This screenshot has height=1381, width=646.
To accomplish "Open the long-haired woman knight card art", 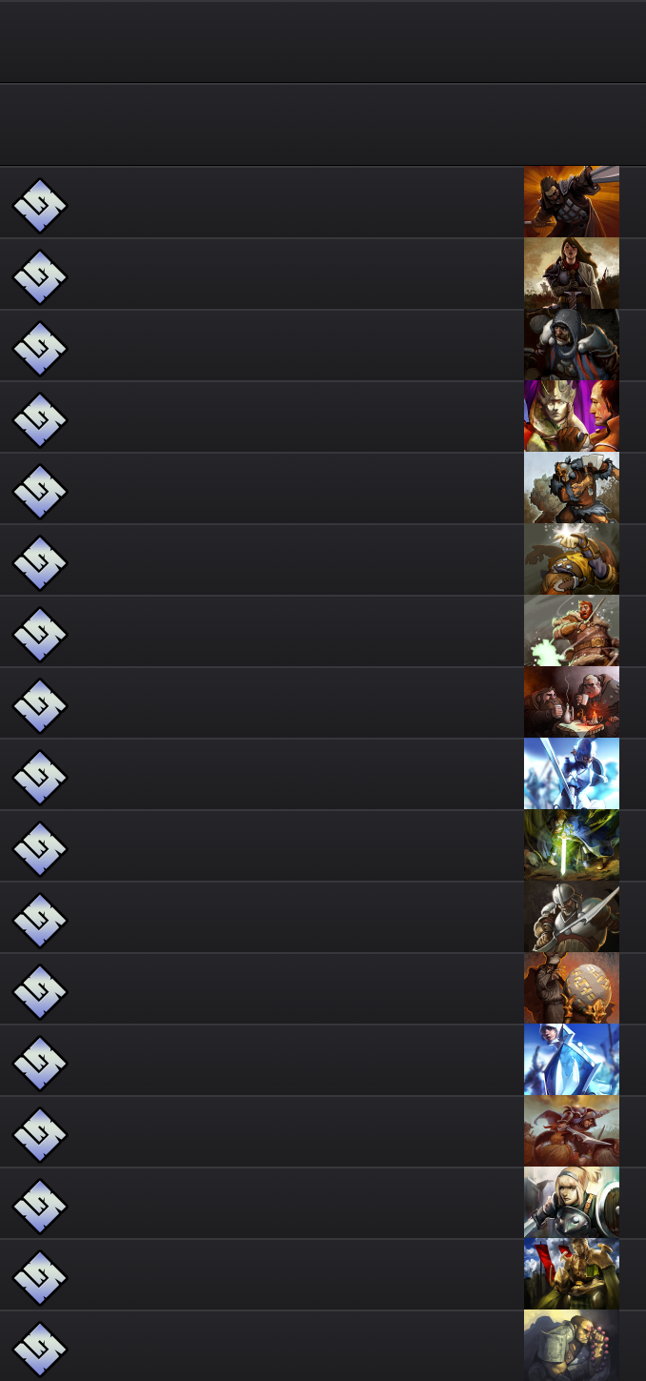I will pyautogui.click(x=572, y=274).
